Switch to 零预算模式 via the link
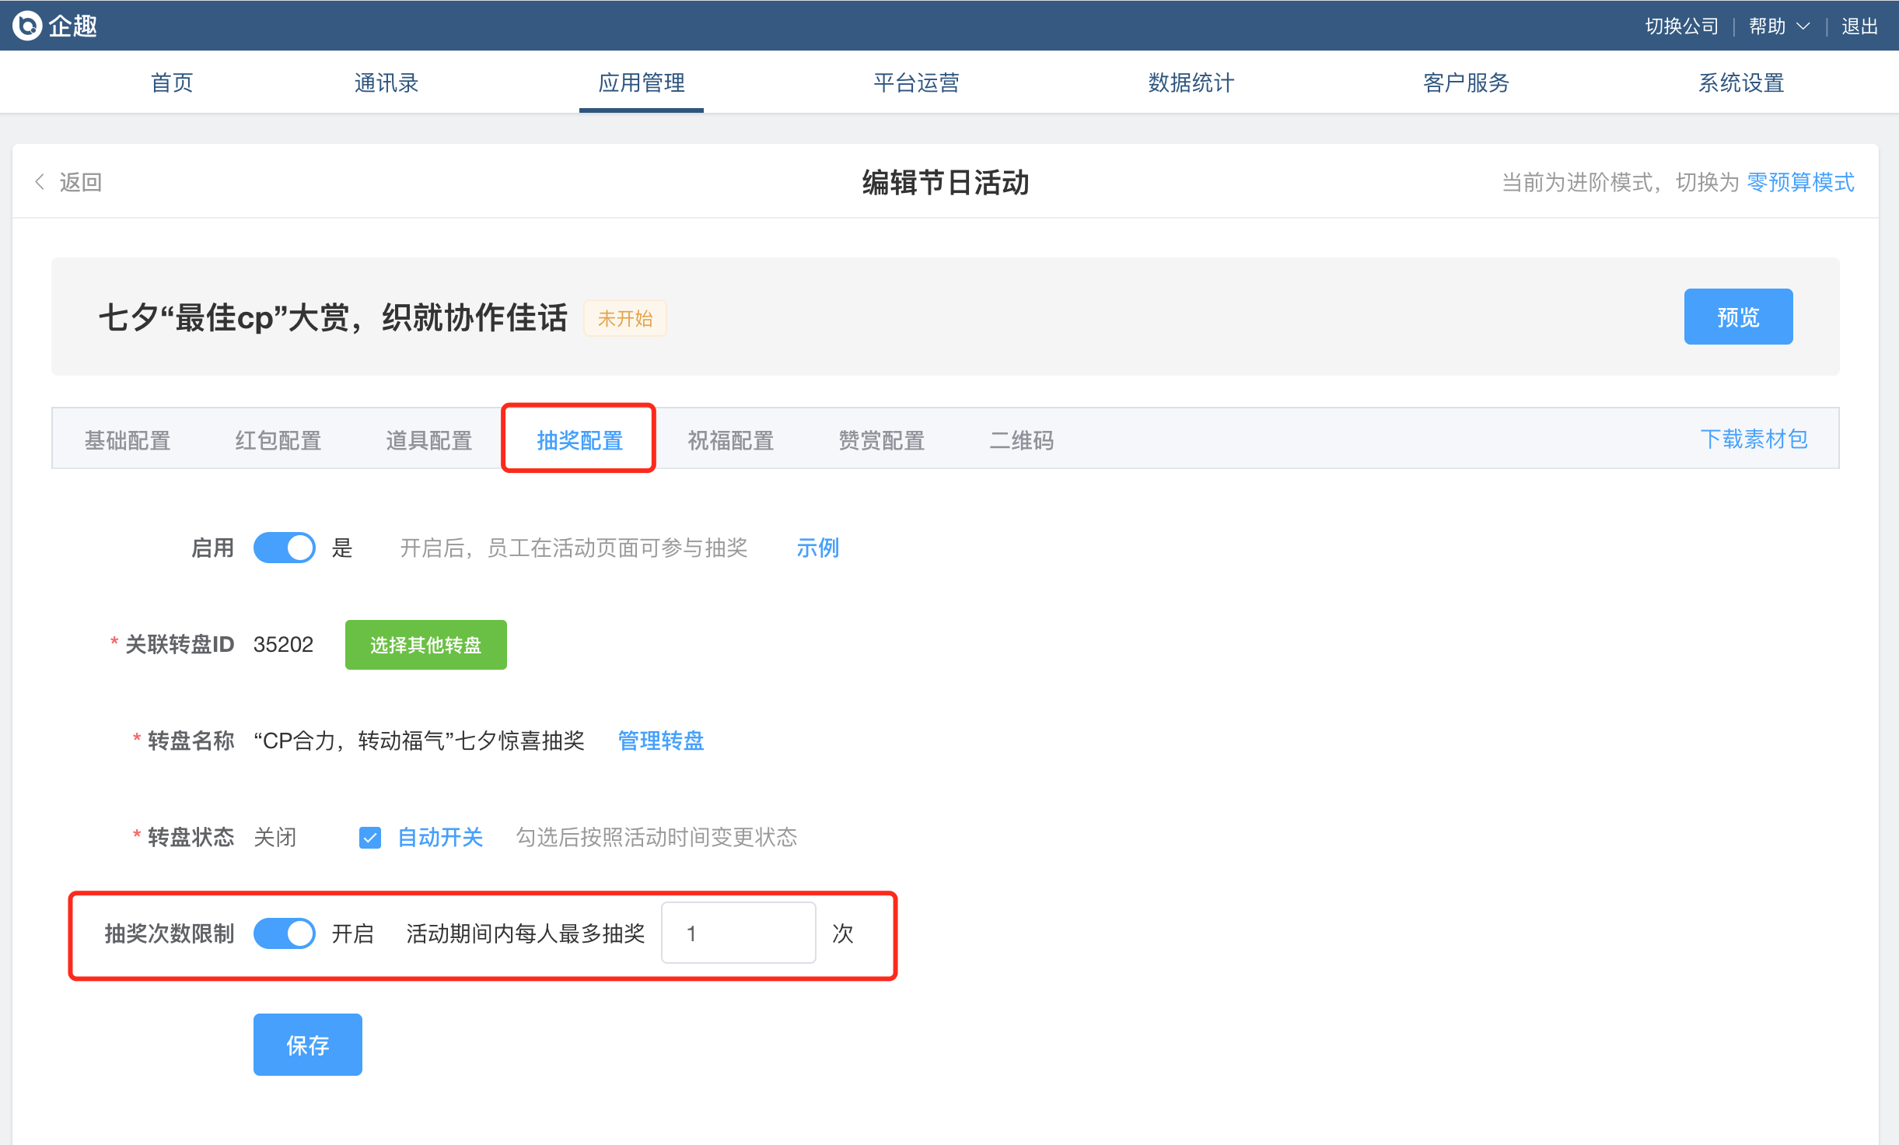 (x=1799, y=182)
